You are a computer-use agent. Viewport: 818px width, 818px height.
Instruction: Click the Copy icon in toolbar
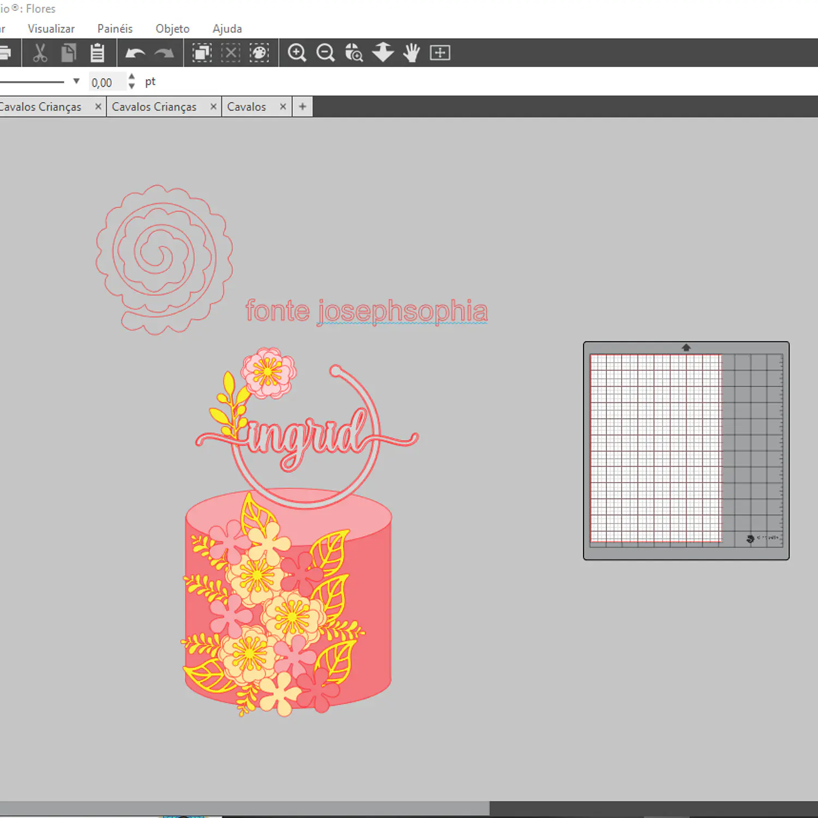pos(69,53)
